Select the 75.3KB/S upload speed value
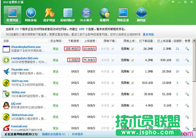Screen dimensions: 196x138 [90, 60]
